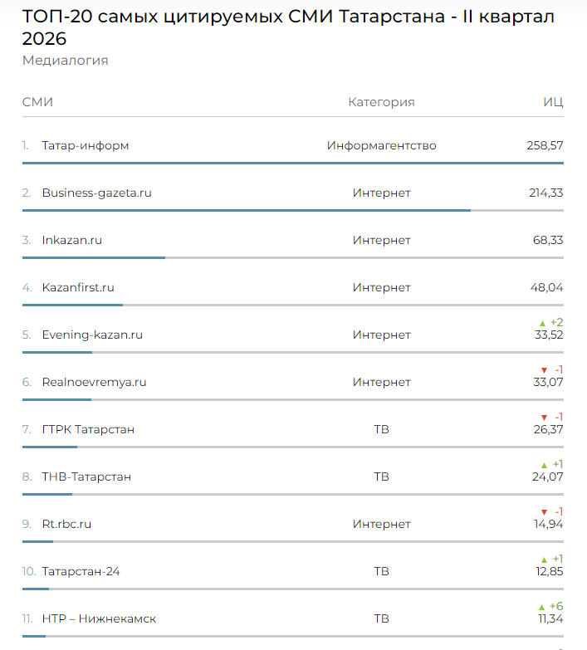Image resolution: width=587 pixels, height=650 pixels.
Task: Click the 258,57 index value
Action: 545,145
